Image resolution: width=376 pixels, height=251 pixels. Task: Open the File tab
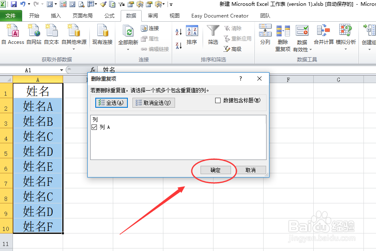pos(11,16)
